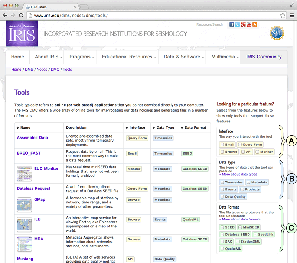Check the Email interface filter
Screen dimensions: 297x263
tap(222, 145)
